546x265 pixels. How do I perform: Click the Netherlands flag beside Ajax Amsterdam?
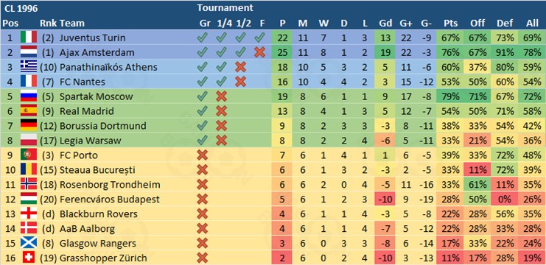pos(29,52)
